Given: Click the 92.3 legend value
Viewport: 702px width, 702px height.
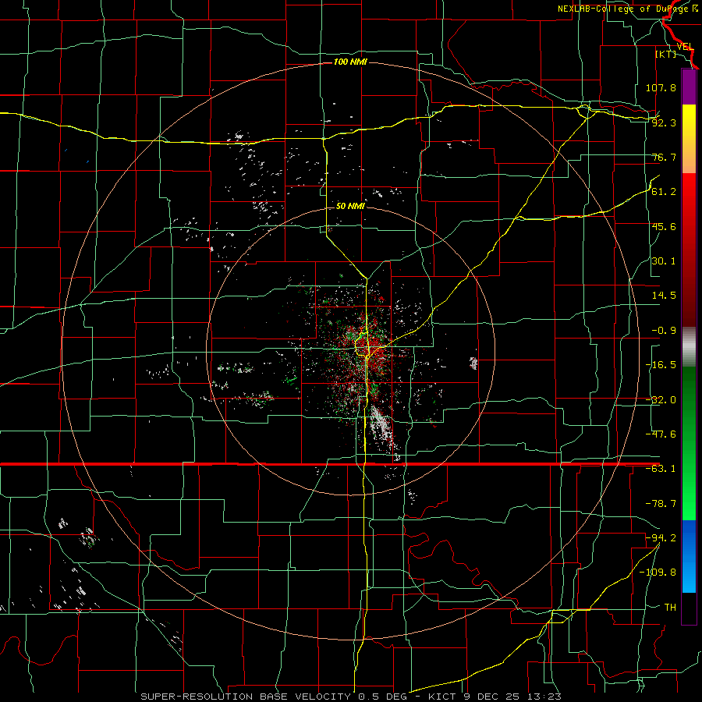Looking at the screenshot, I should [664, 122].
